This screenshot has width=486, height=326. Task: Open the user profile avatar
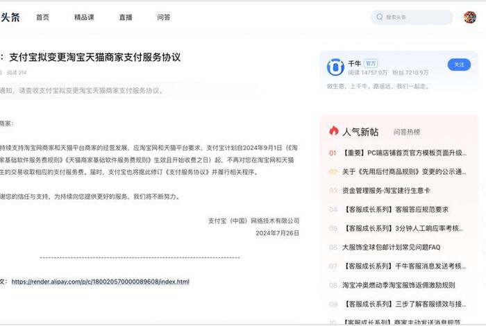[x=470, y=17]
